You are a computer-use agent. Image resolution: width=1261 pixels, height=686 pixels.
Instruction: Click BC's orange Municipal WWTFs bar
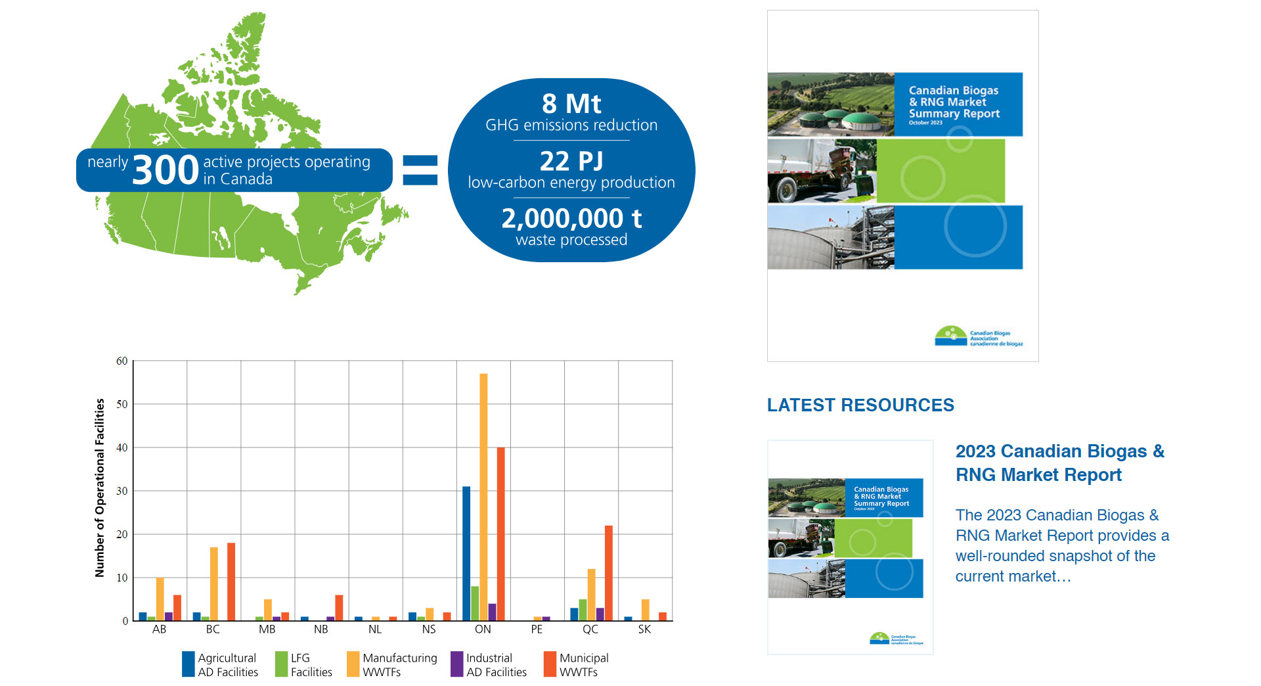[231, 582]
